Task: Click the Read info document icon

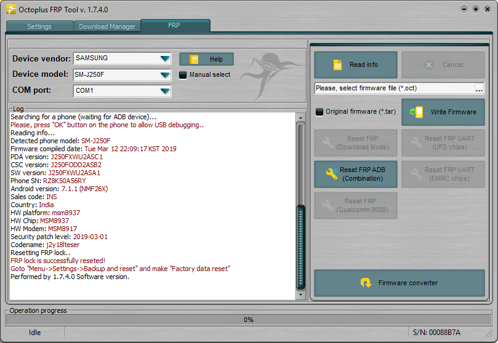Action: click(x=337, y=65)
